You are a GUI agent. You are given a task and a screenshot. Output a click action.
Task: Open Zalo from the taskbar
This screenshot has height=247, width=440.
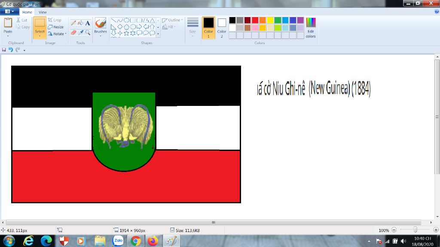(x=118, y=241)
